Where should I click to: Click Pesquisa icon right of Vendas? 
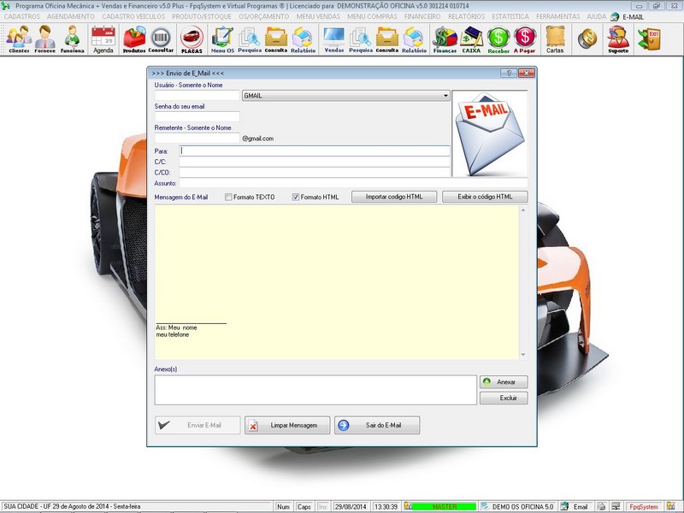361,38
